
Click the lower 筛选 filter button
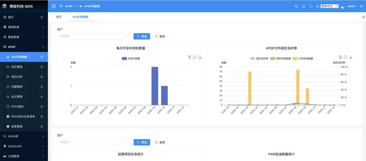pos(142,142)
